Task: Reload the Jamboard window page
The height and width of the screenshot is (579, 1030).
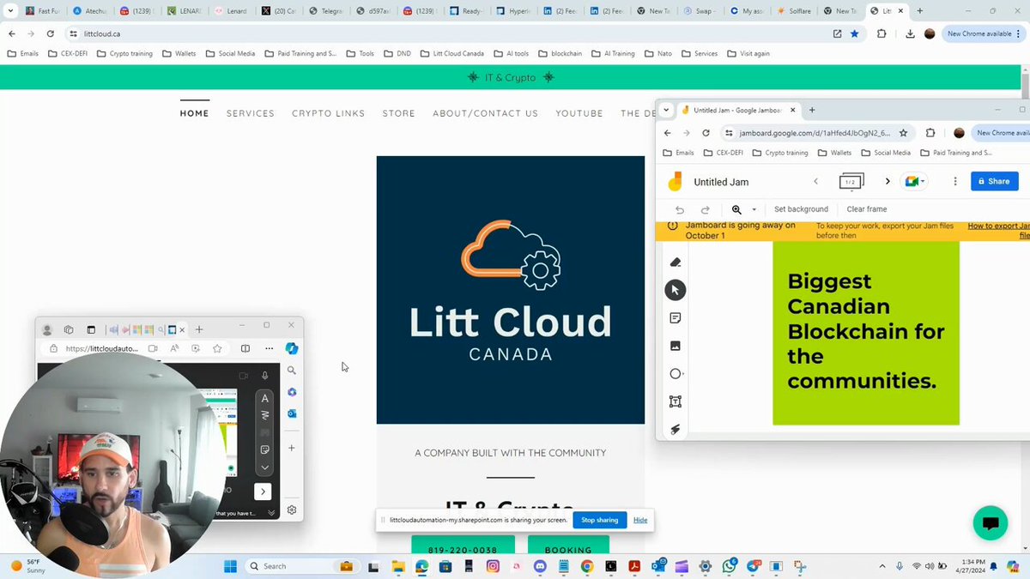Action: coord(706,133)
